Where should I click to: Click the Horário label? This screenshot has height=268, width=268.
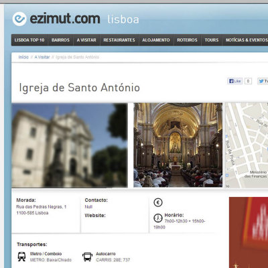(x=174, y=215)
